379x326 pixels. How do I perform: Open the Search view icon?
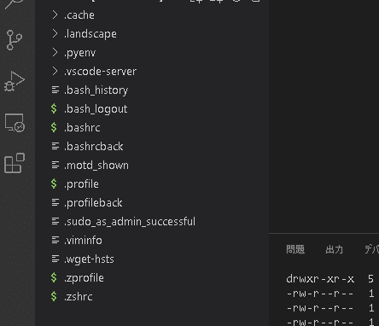[15, 4]
